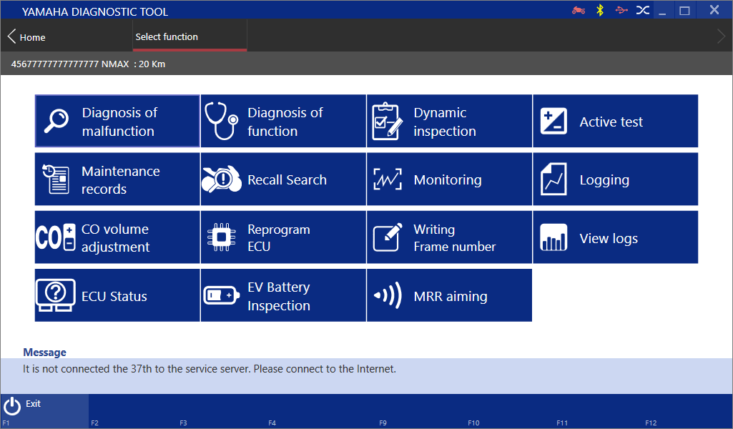Close the Yamaha Diagnostic Tool window
The image size is (733, 429).
tap(714, 10)
